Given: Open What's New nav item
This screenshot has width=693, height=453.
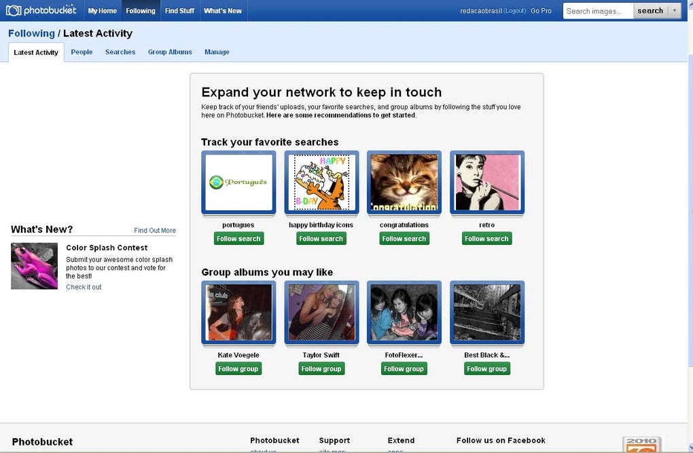Looking at the screenshot, I should click(x=223, y=11).
